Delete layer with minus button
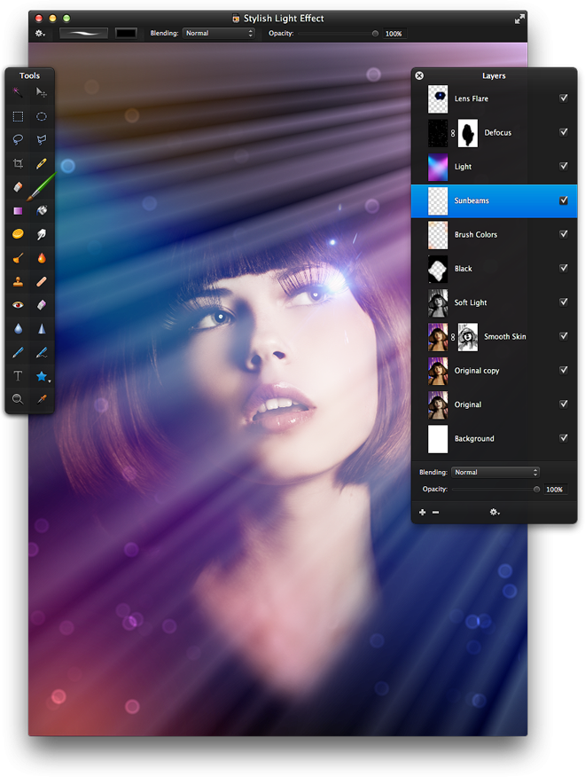This screenshot has height=777, width=585. (435, 513)
